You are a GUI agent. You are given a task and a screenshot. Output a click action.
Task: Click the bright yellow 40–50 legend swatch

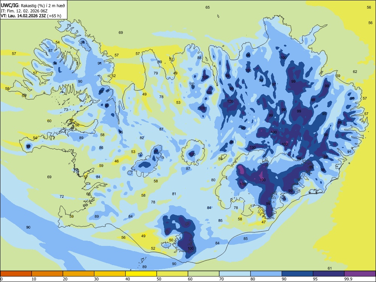coord(141,274)
